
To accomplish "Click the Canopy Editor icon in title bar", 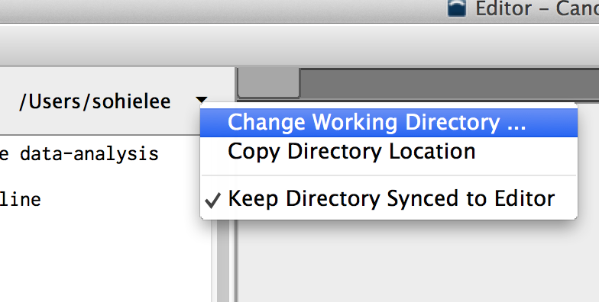I will 457,8.
